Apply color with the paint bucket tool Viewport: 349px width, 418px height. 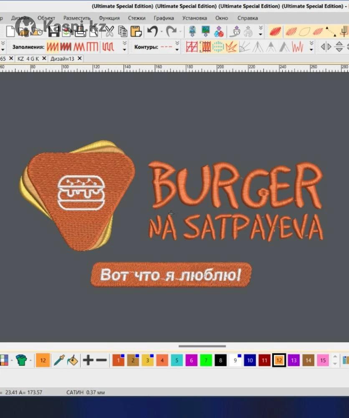72,360
